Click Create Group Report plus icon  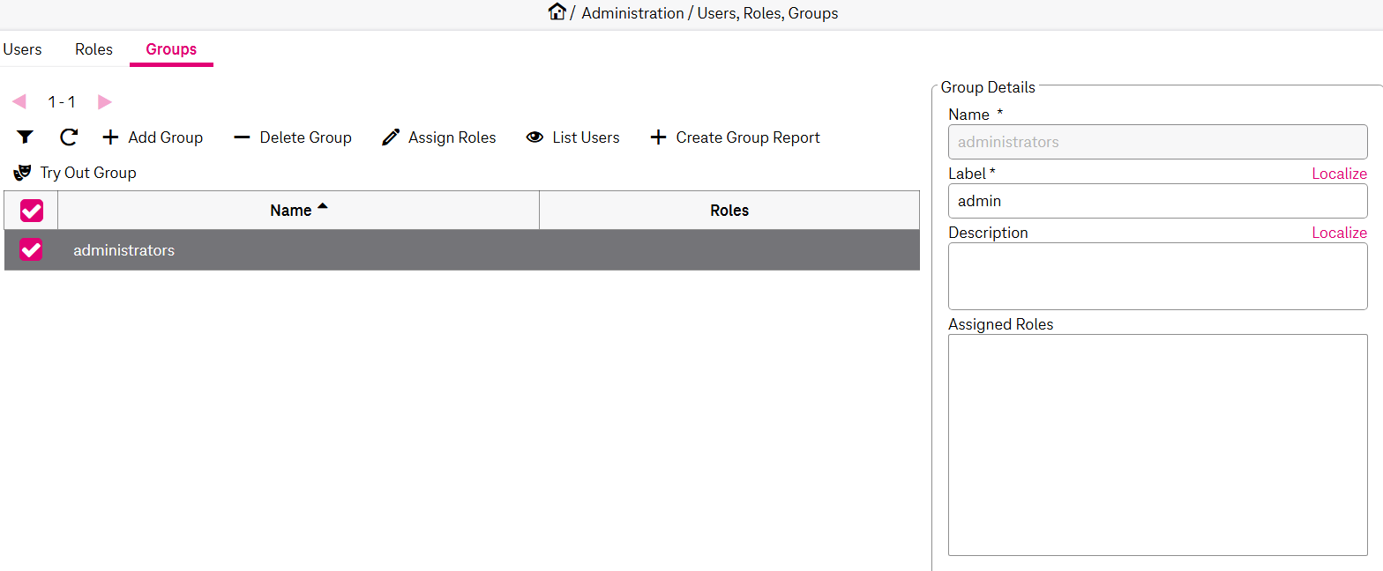tap(658, 137)
